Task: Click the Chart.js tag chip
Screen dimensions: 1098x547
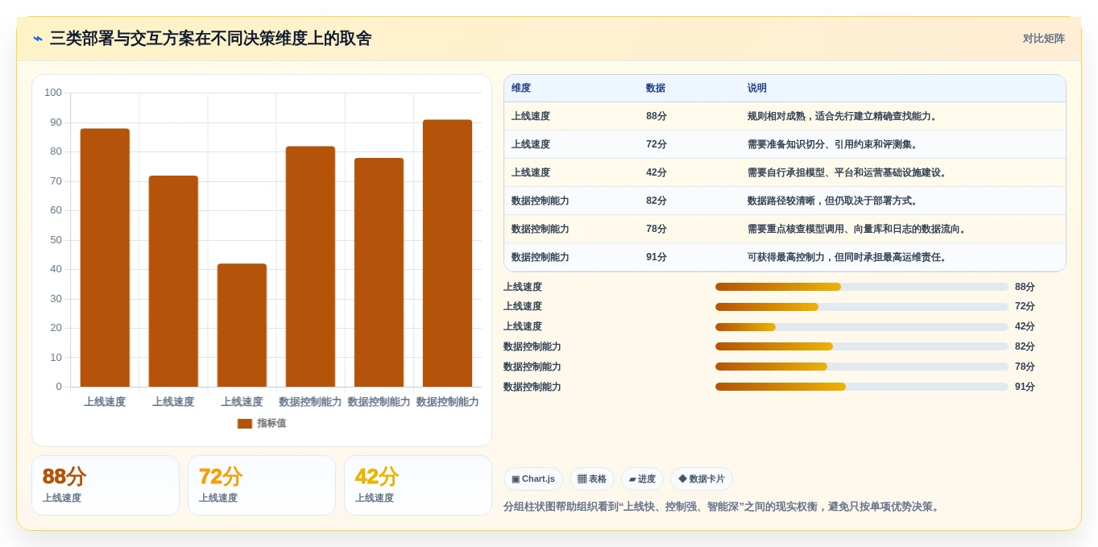Action: (x=533, y=479)
